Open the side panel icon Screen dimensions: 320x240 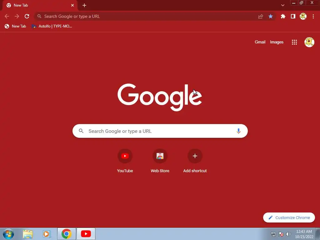[x=293, y=16]
